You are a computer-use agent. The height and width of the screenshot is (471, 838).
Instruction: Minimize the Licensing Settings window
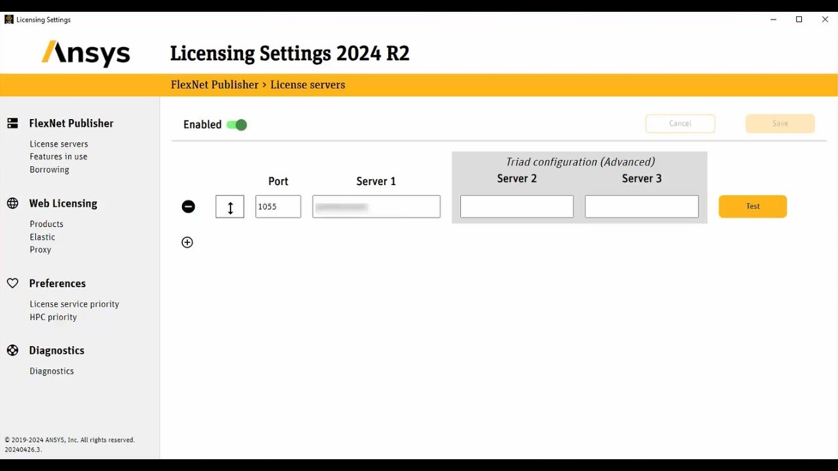coord(773,20)
